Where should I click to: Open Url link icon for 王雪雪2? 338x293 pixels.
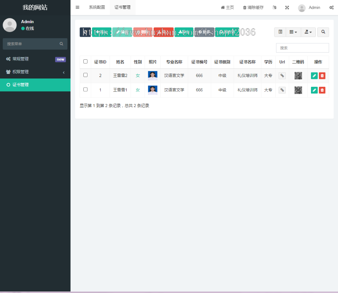coord(282,76)
